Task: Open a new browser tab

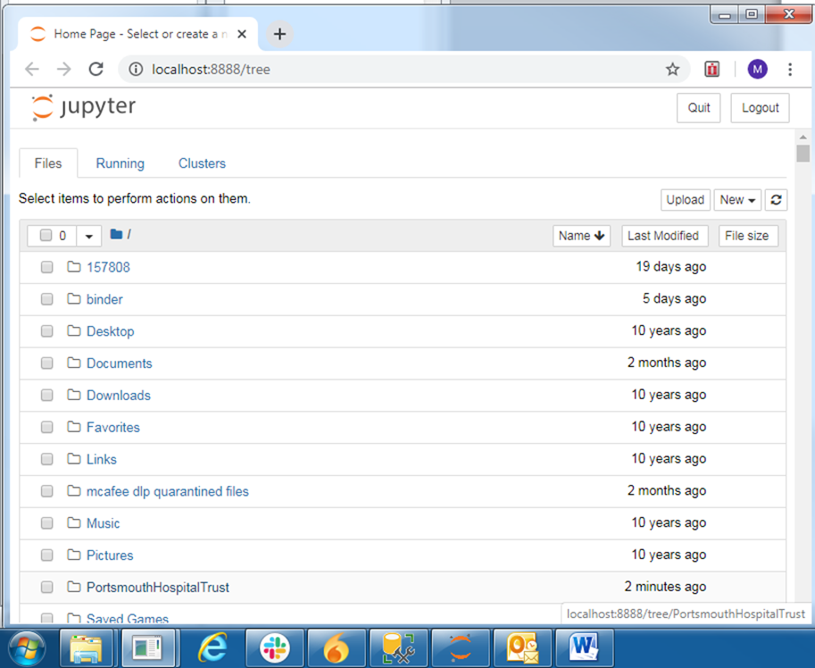Action: (279, 34)
